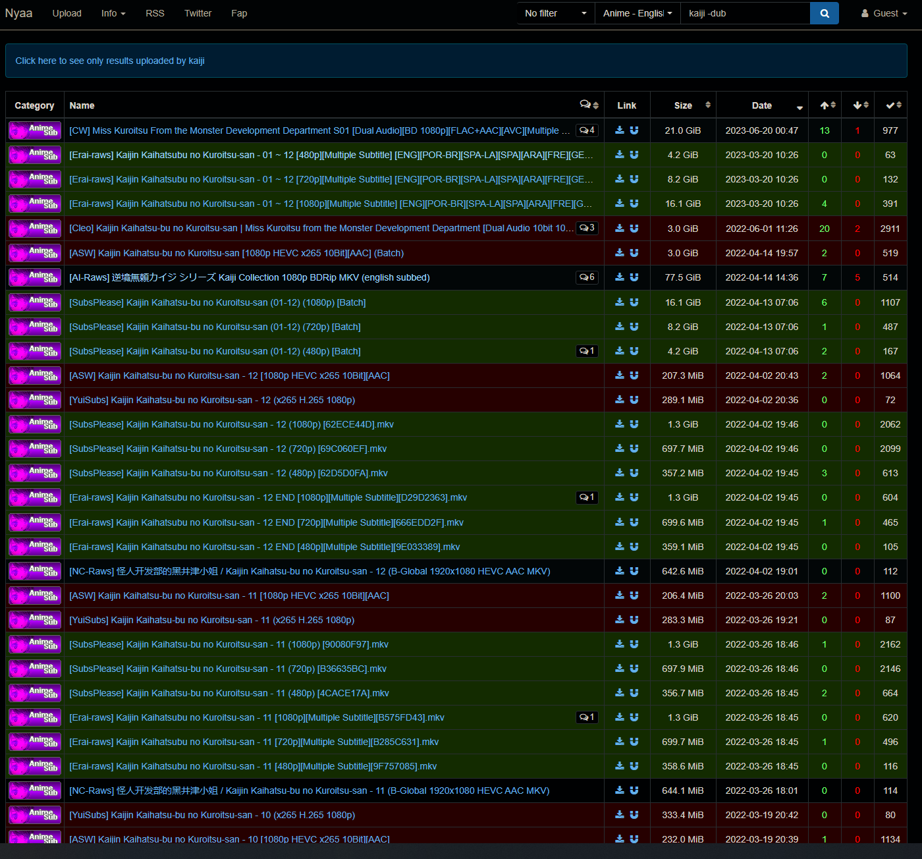922x859 pixels.
Task: Click size value '21.0 GiB'
Action: (683, 130)
